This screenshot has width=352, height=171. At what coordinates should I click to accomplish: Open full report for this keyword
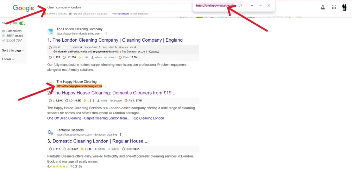124,14
